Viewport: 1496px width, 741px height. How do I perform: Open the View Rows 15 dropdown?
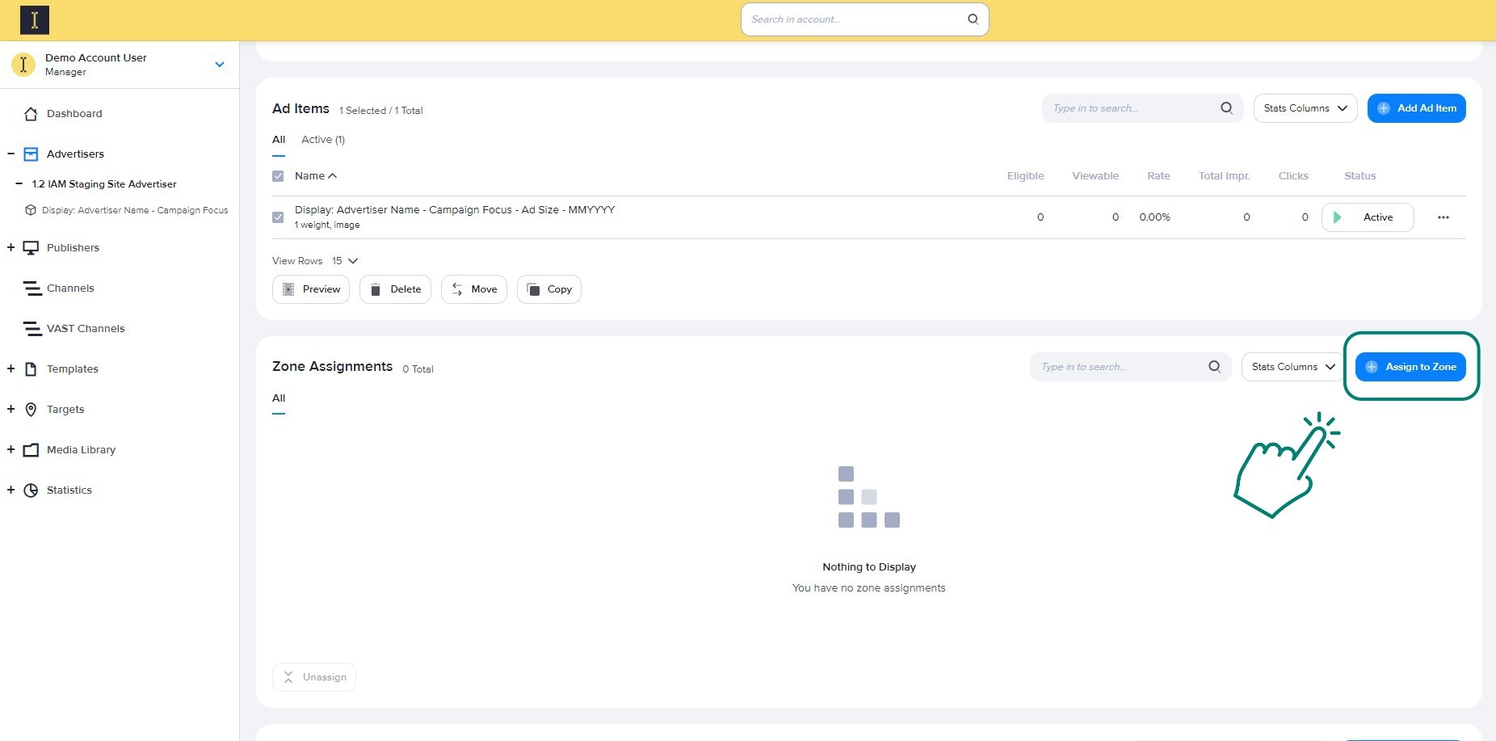(x=345, y=261)
